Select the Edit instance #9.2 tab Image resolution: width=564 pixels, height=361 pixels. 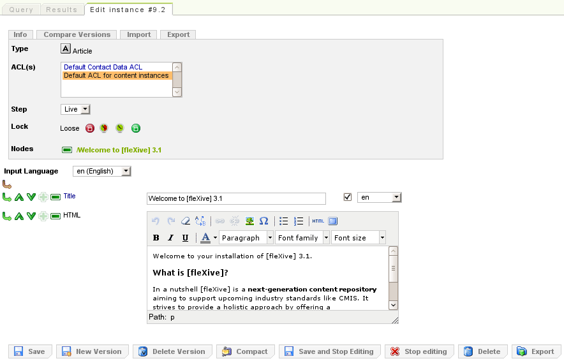pos(128,10)
